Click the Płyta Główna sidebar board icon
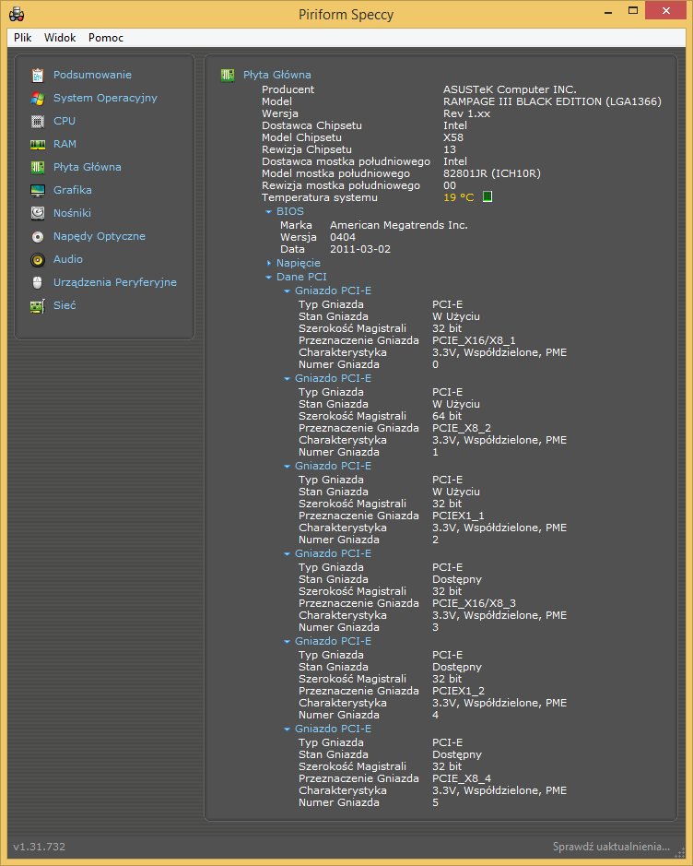 38,167
